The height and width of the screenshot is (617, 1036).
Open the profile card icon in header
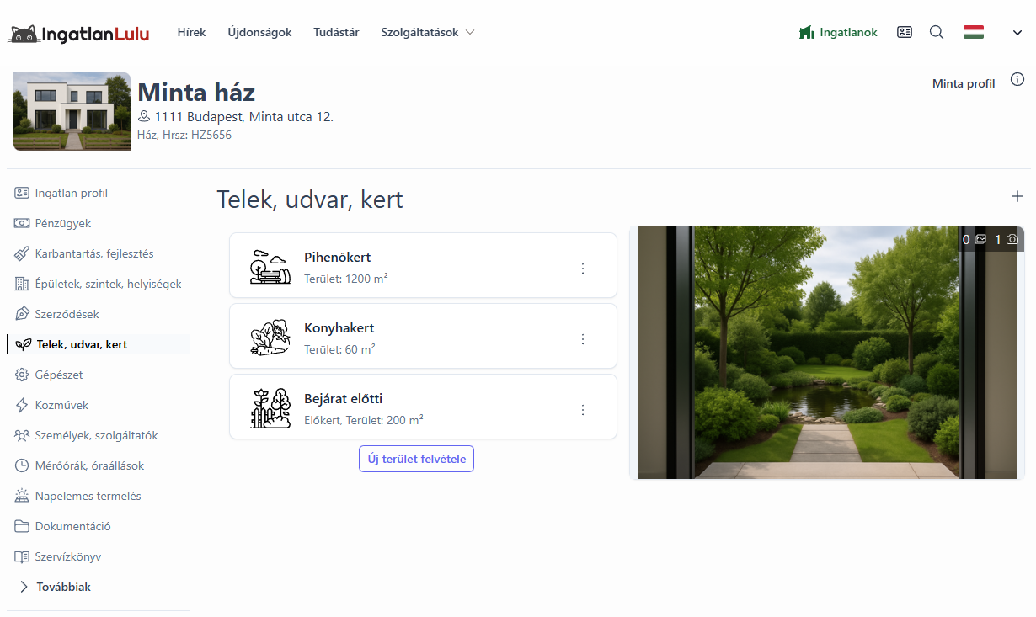click(x=905, y=33)
